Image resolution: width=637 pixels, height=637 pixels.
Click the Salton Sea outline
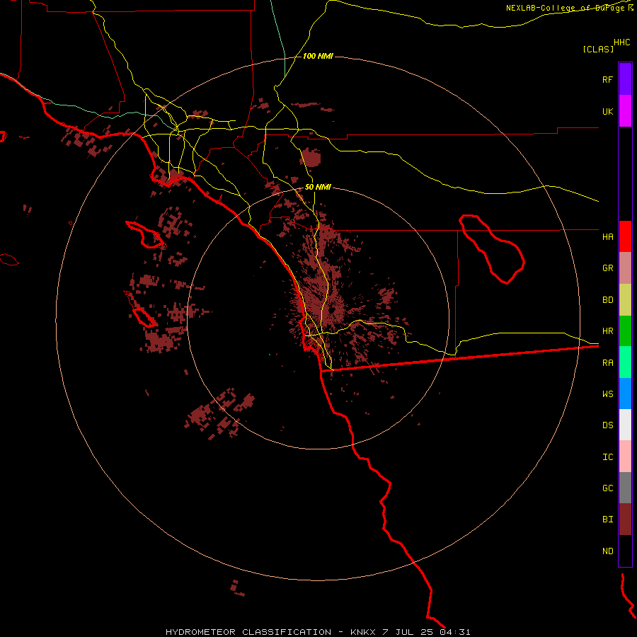492,249
